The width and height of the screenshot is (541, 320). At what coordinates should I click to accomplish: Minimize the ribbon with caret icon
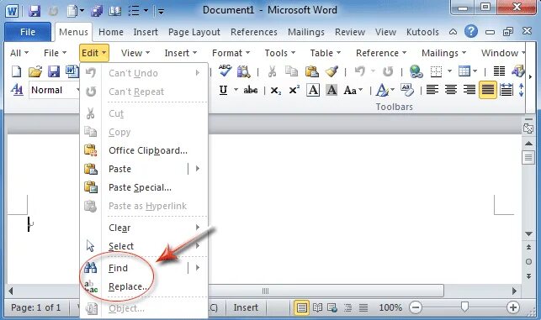pos(453,32)
